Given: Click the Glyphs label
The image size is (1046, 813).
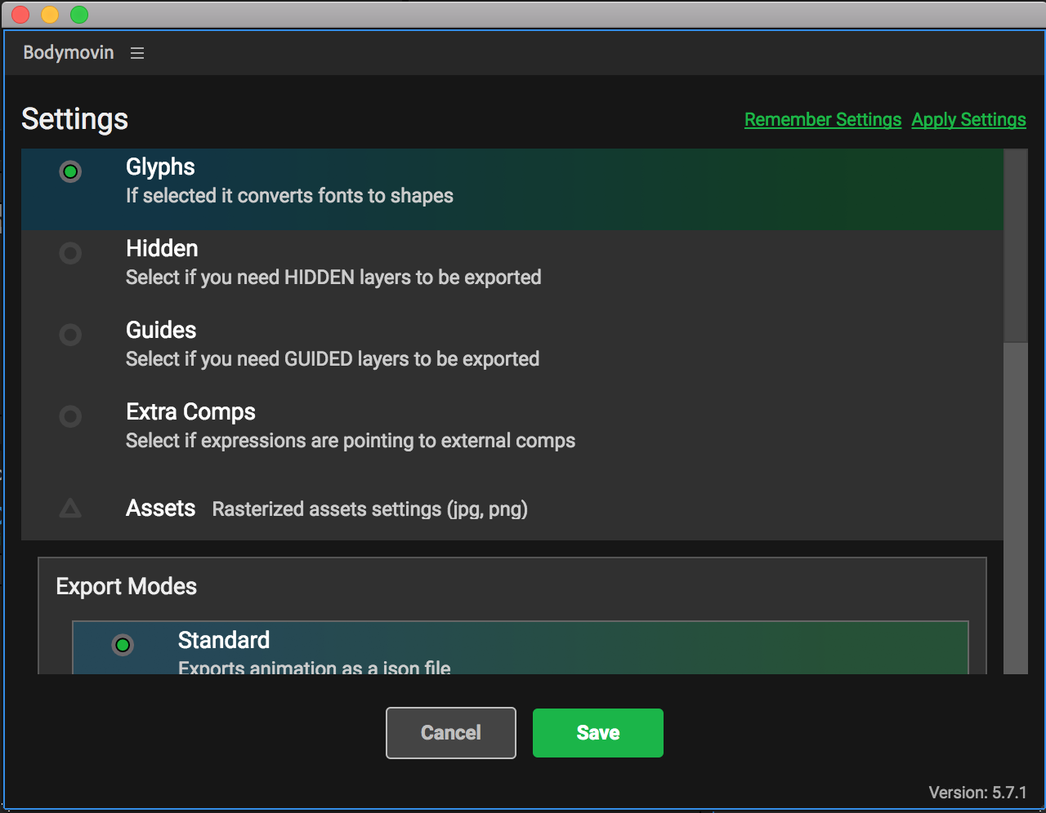Looking at the screenshot, I should 160,167.
